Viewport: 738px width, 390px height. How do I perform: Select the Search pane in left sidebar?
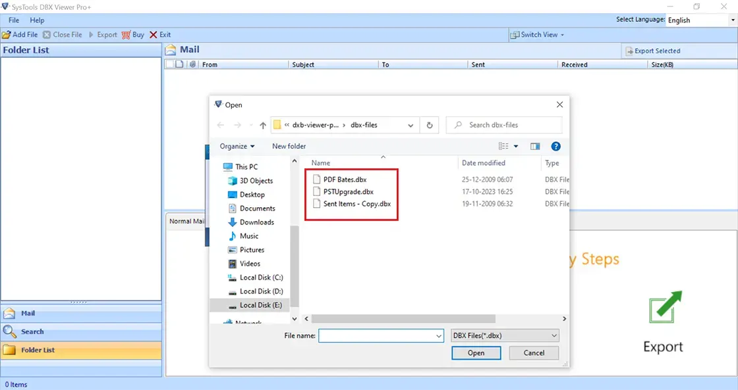81,331
